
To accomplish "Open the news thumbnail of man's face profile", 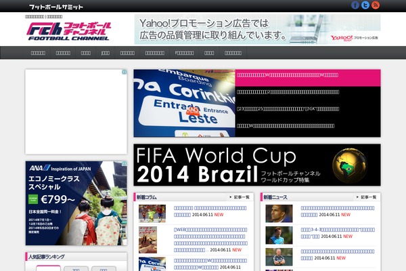I will pyautogui.click(x=279, y=213).
